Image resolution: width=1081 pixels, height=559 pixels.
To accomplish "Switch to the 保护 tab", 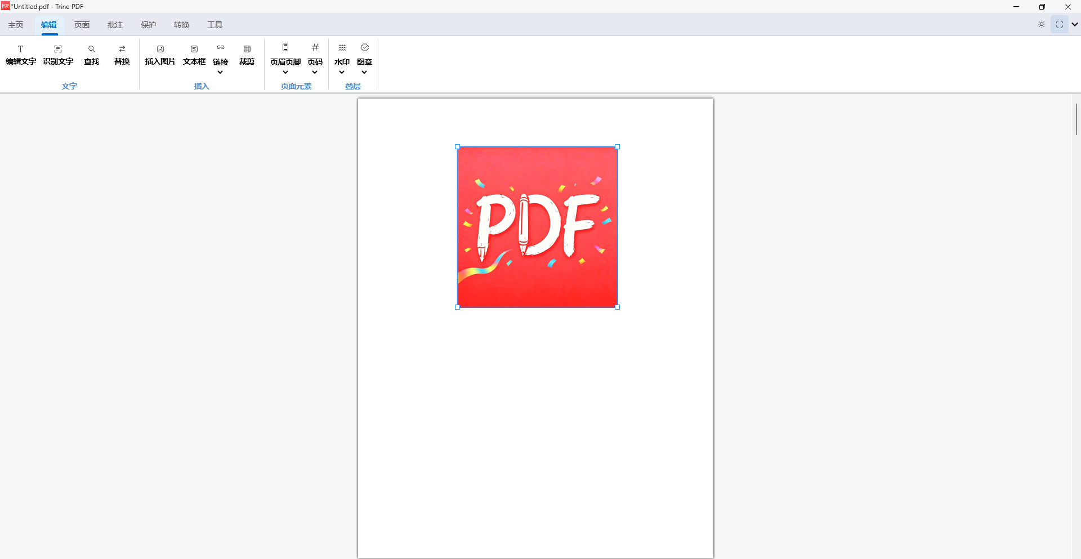I will click(x=149, y=25).
